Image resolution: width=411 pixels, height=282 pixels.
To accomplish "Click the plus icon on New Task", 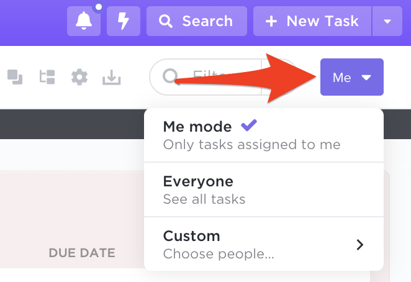I will click(x=271, y=22).
